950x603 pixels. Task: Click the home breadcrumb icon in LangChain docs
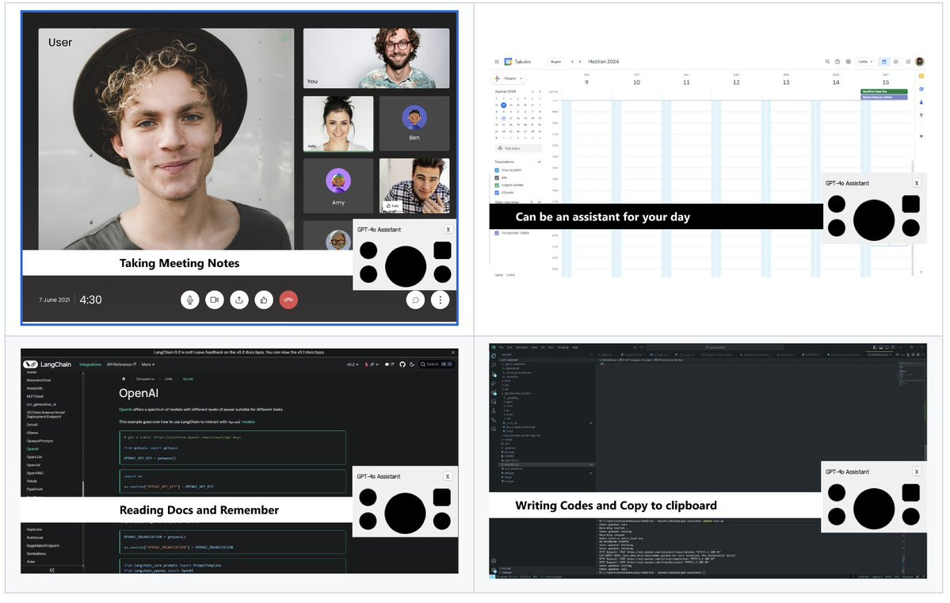click(124, 379)
